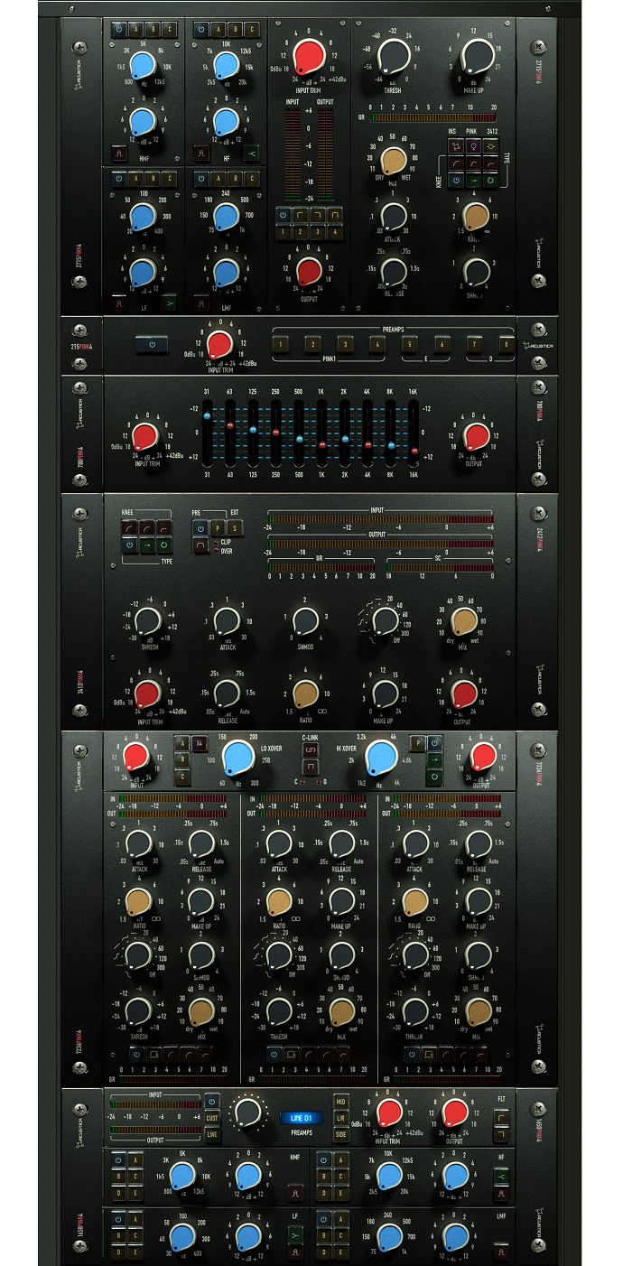Select the shelf curve icon in 2715 HF band

click(x=251, y=152)
